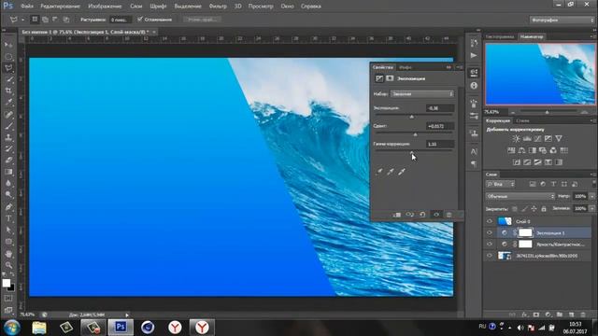Add a Hue/Saturation adjustment from Коррекция panel

pyautogui.click(x=511, y=150)
